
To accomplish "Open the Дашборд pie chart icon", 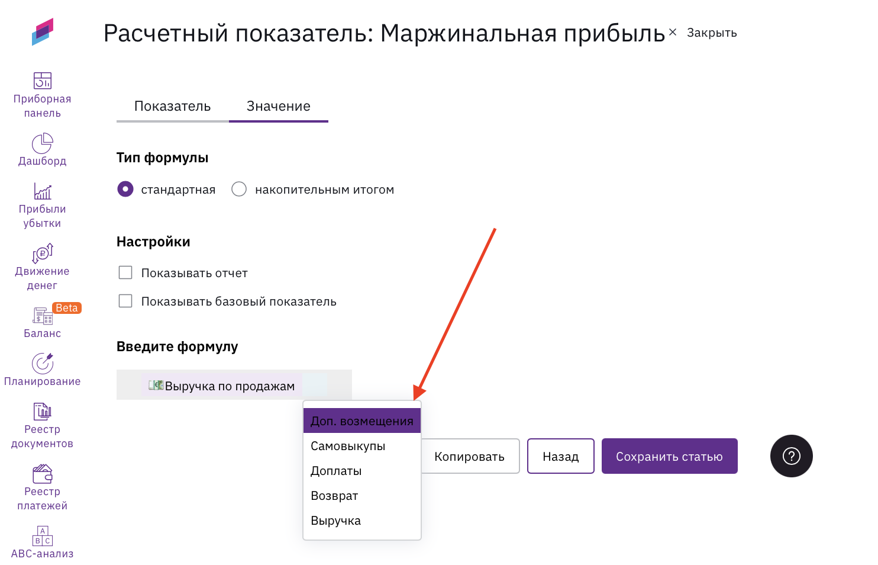I will point(42,143).
